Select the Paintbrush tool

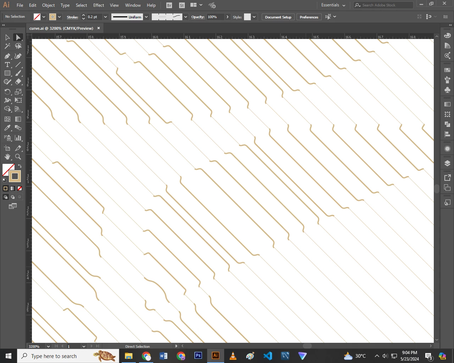(18, 73)
